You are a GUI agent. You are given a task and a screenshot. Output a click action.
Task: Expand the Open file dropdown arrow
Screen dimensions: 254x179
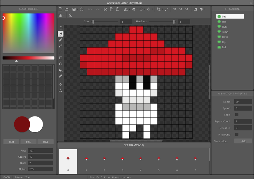pyautogui.click(x=70, y=9)
